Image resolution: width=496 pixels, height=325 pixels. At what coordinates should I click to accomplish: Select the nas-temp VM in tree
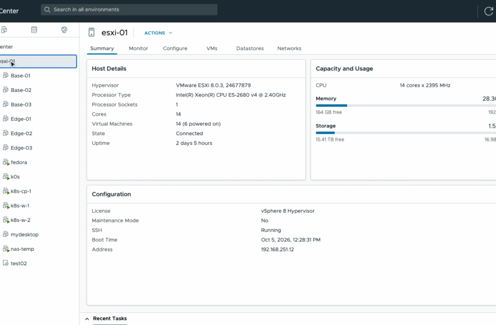[22, 249]
